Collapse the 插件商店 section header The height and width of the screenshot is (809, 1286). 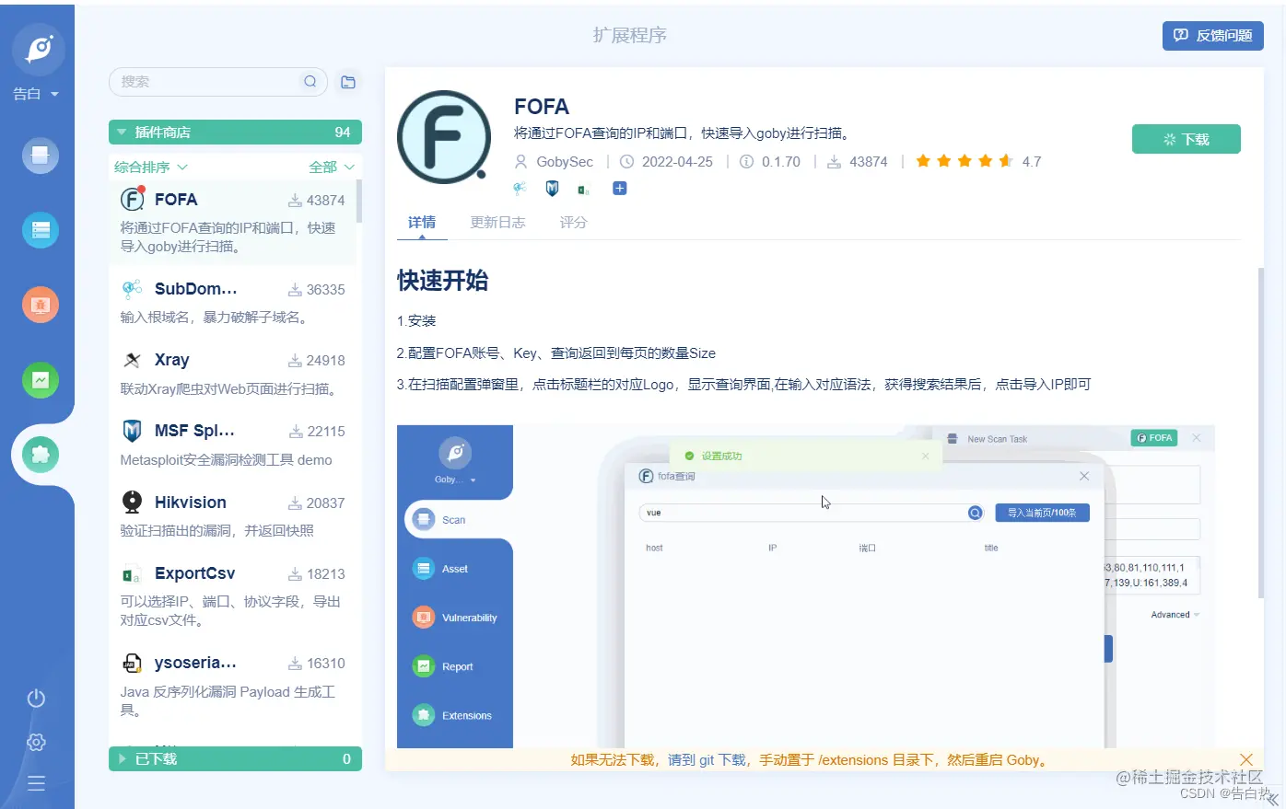click(x=235, y=132)
